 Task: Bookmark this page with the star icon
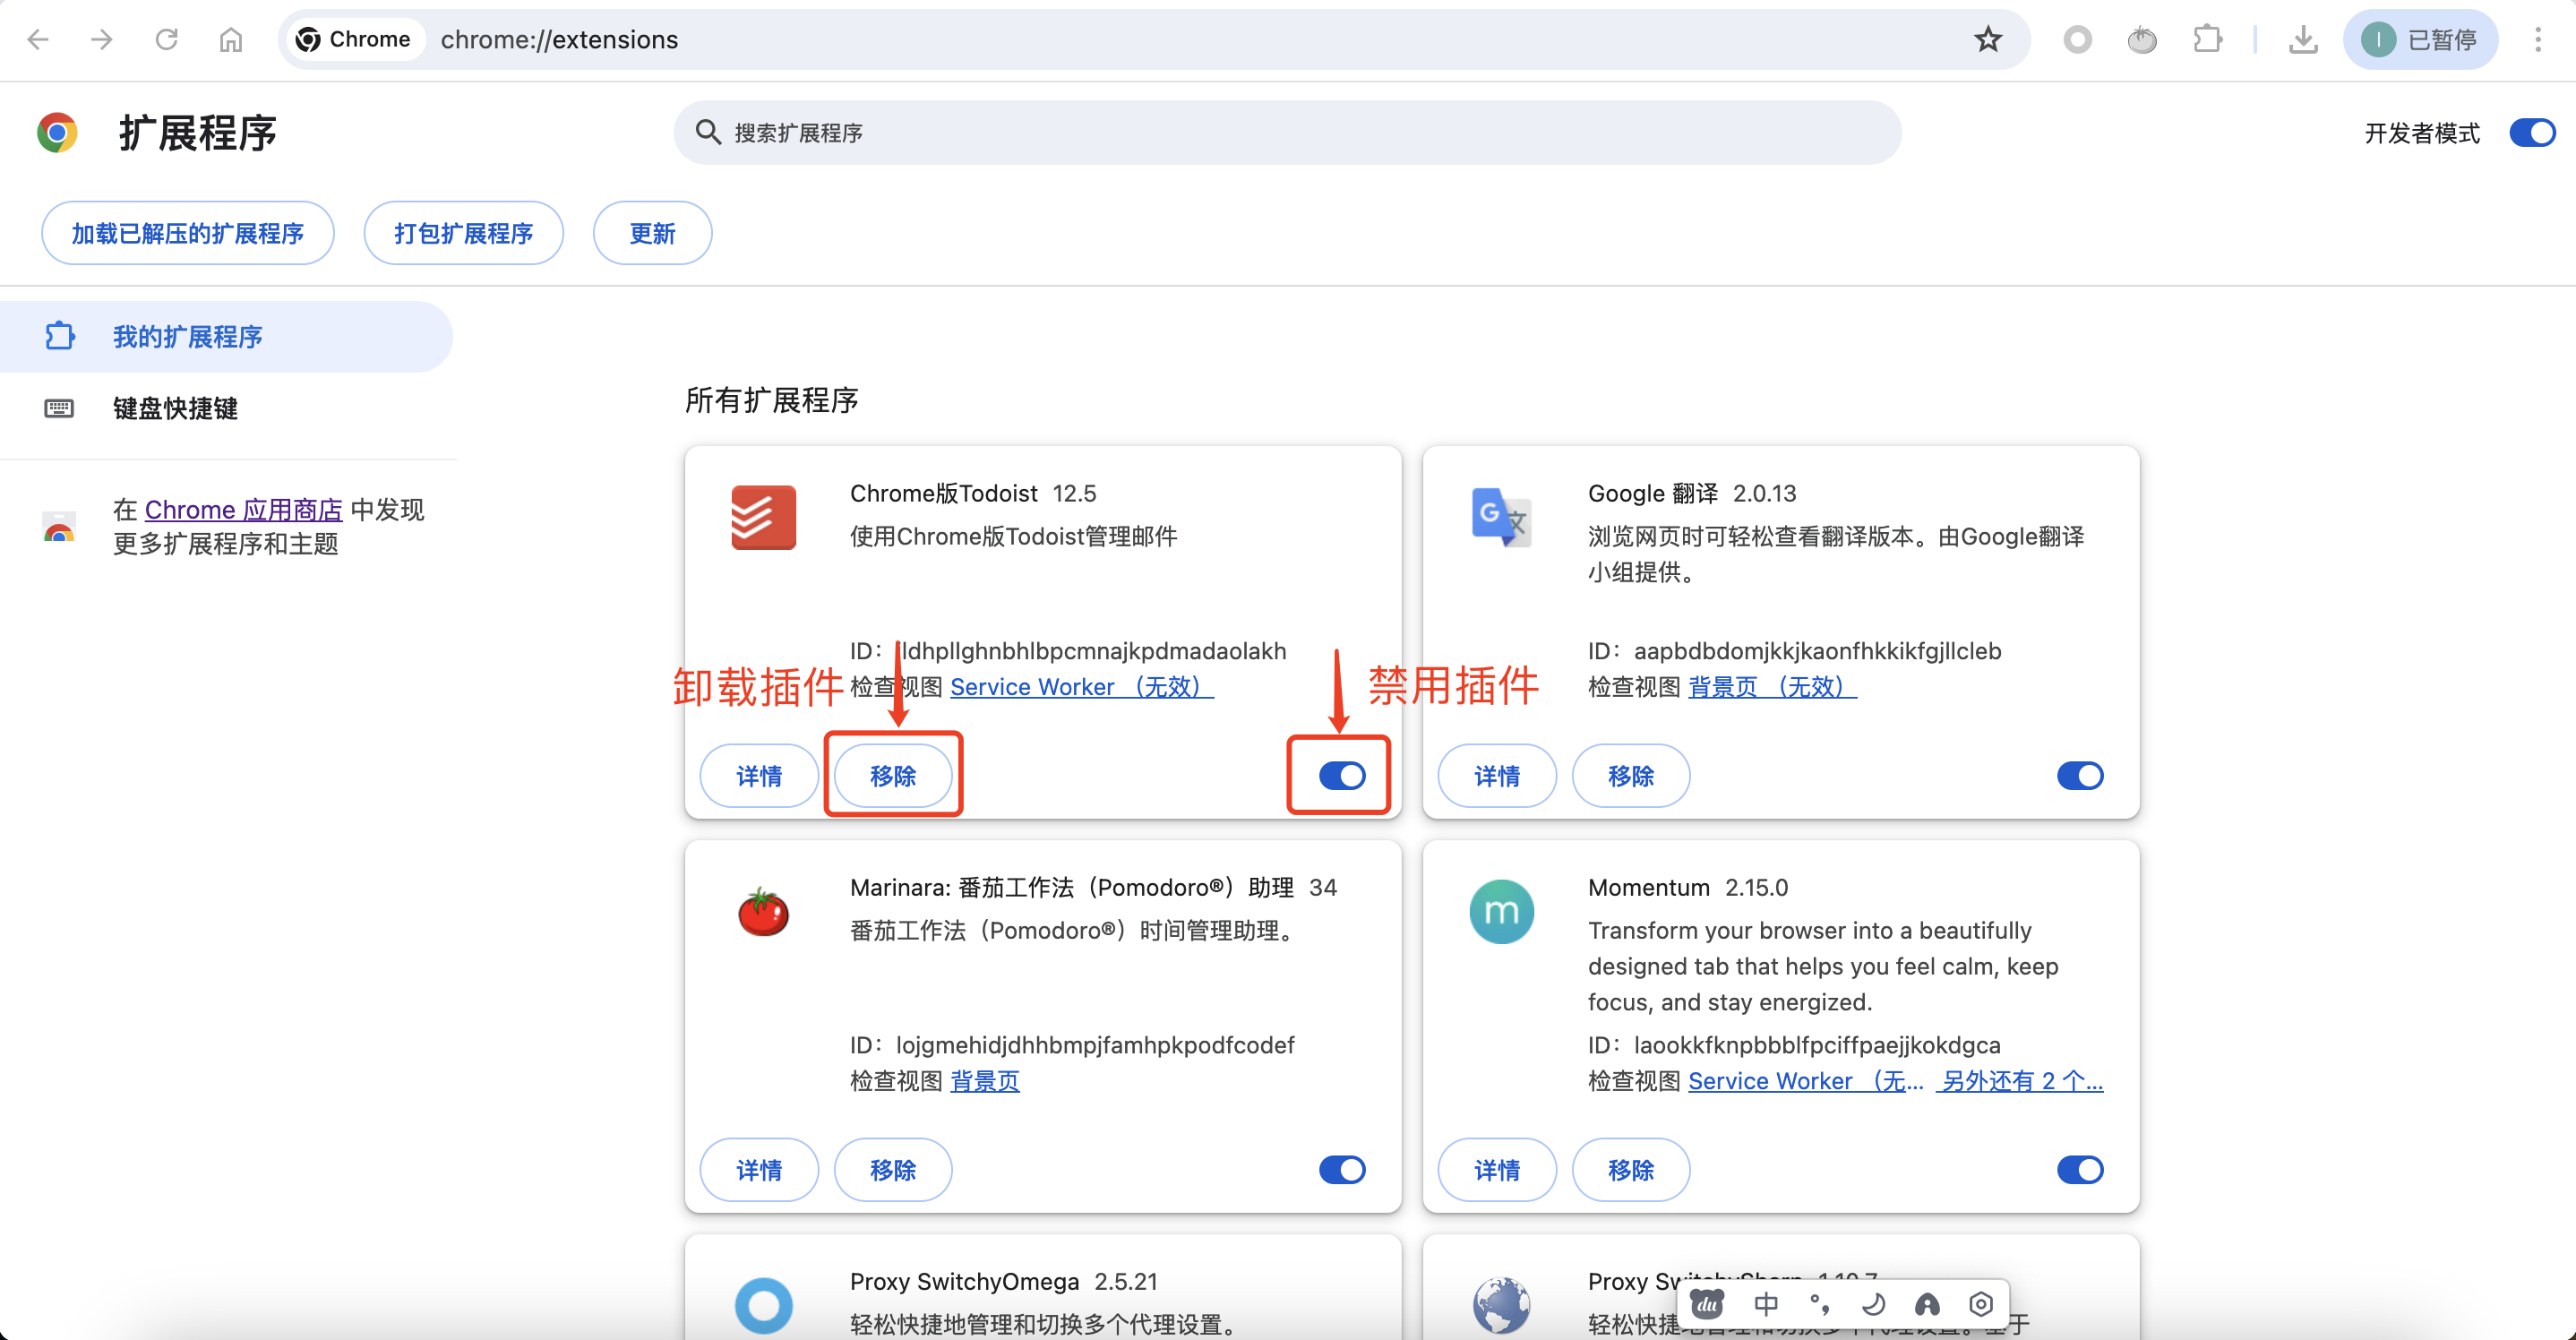pos(1988,40)
